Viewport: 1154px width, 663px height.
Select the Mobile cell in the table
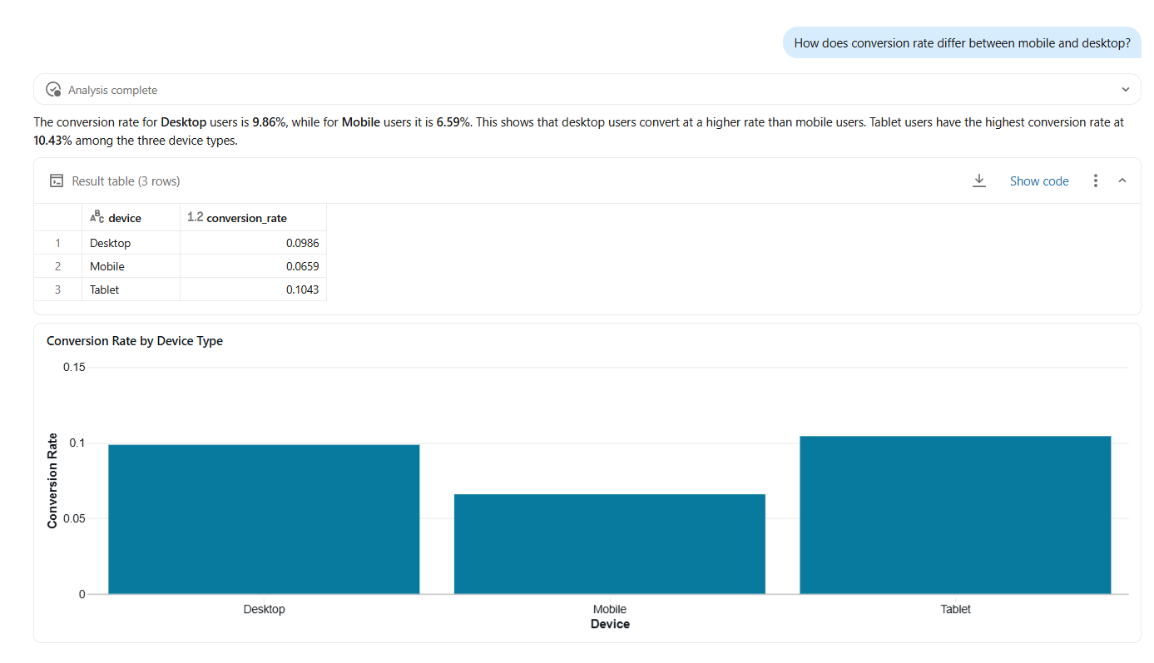coord(131,266)
